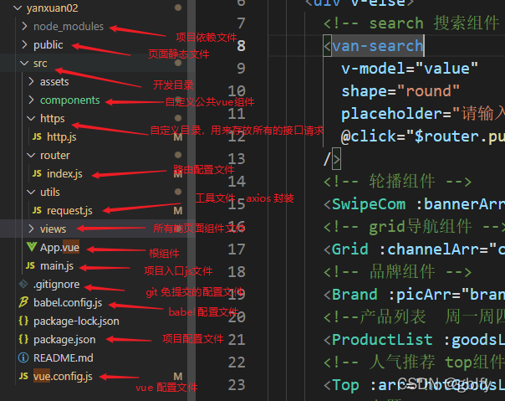Click the info icon of README.md
The image size is (505, 401).
coord(23,357)
